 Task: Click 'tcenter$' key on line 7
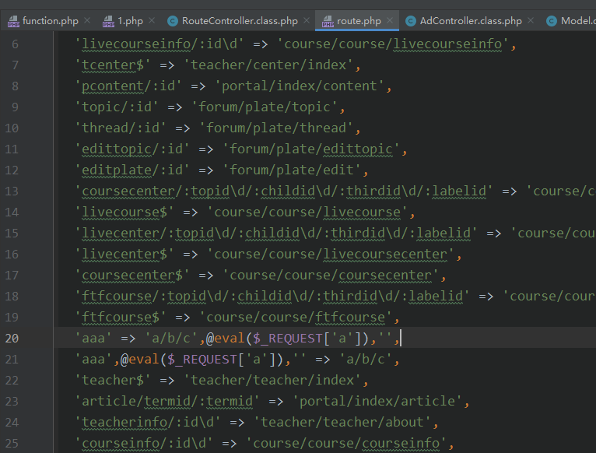(113, 65)
